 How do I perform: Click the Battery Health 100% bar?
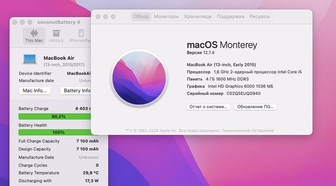coord(54,132)
